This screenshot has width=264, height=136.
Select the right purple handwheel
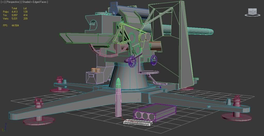[x=154, y=59]
